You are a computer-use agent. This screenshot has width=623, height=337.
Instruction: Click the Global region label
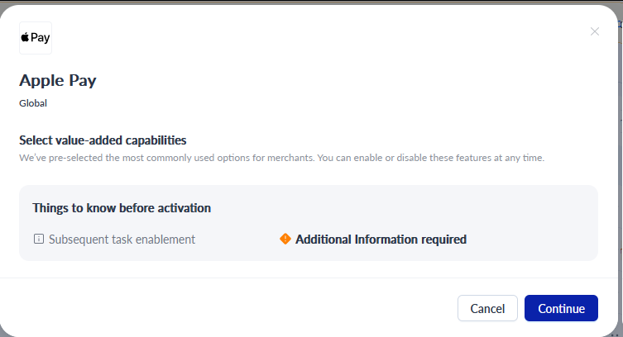tap(33, 103)
